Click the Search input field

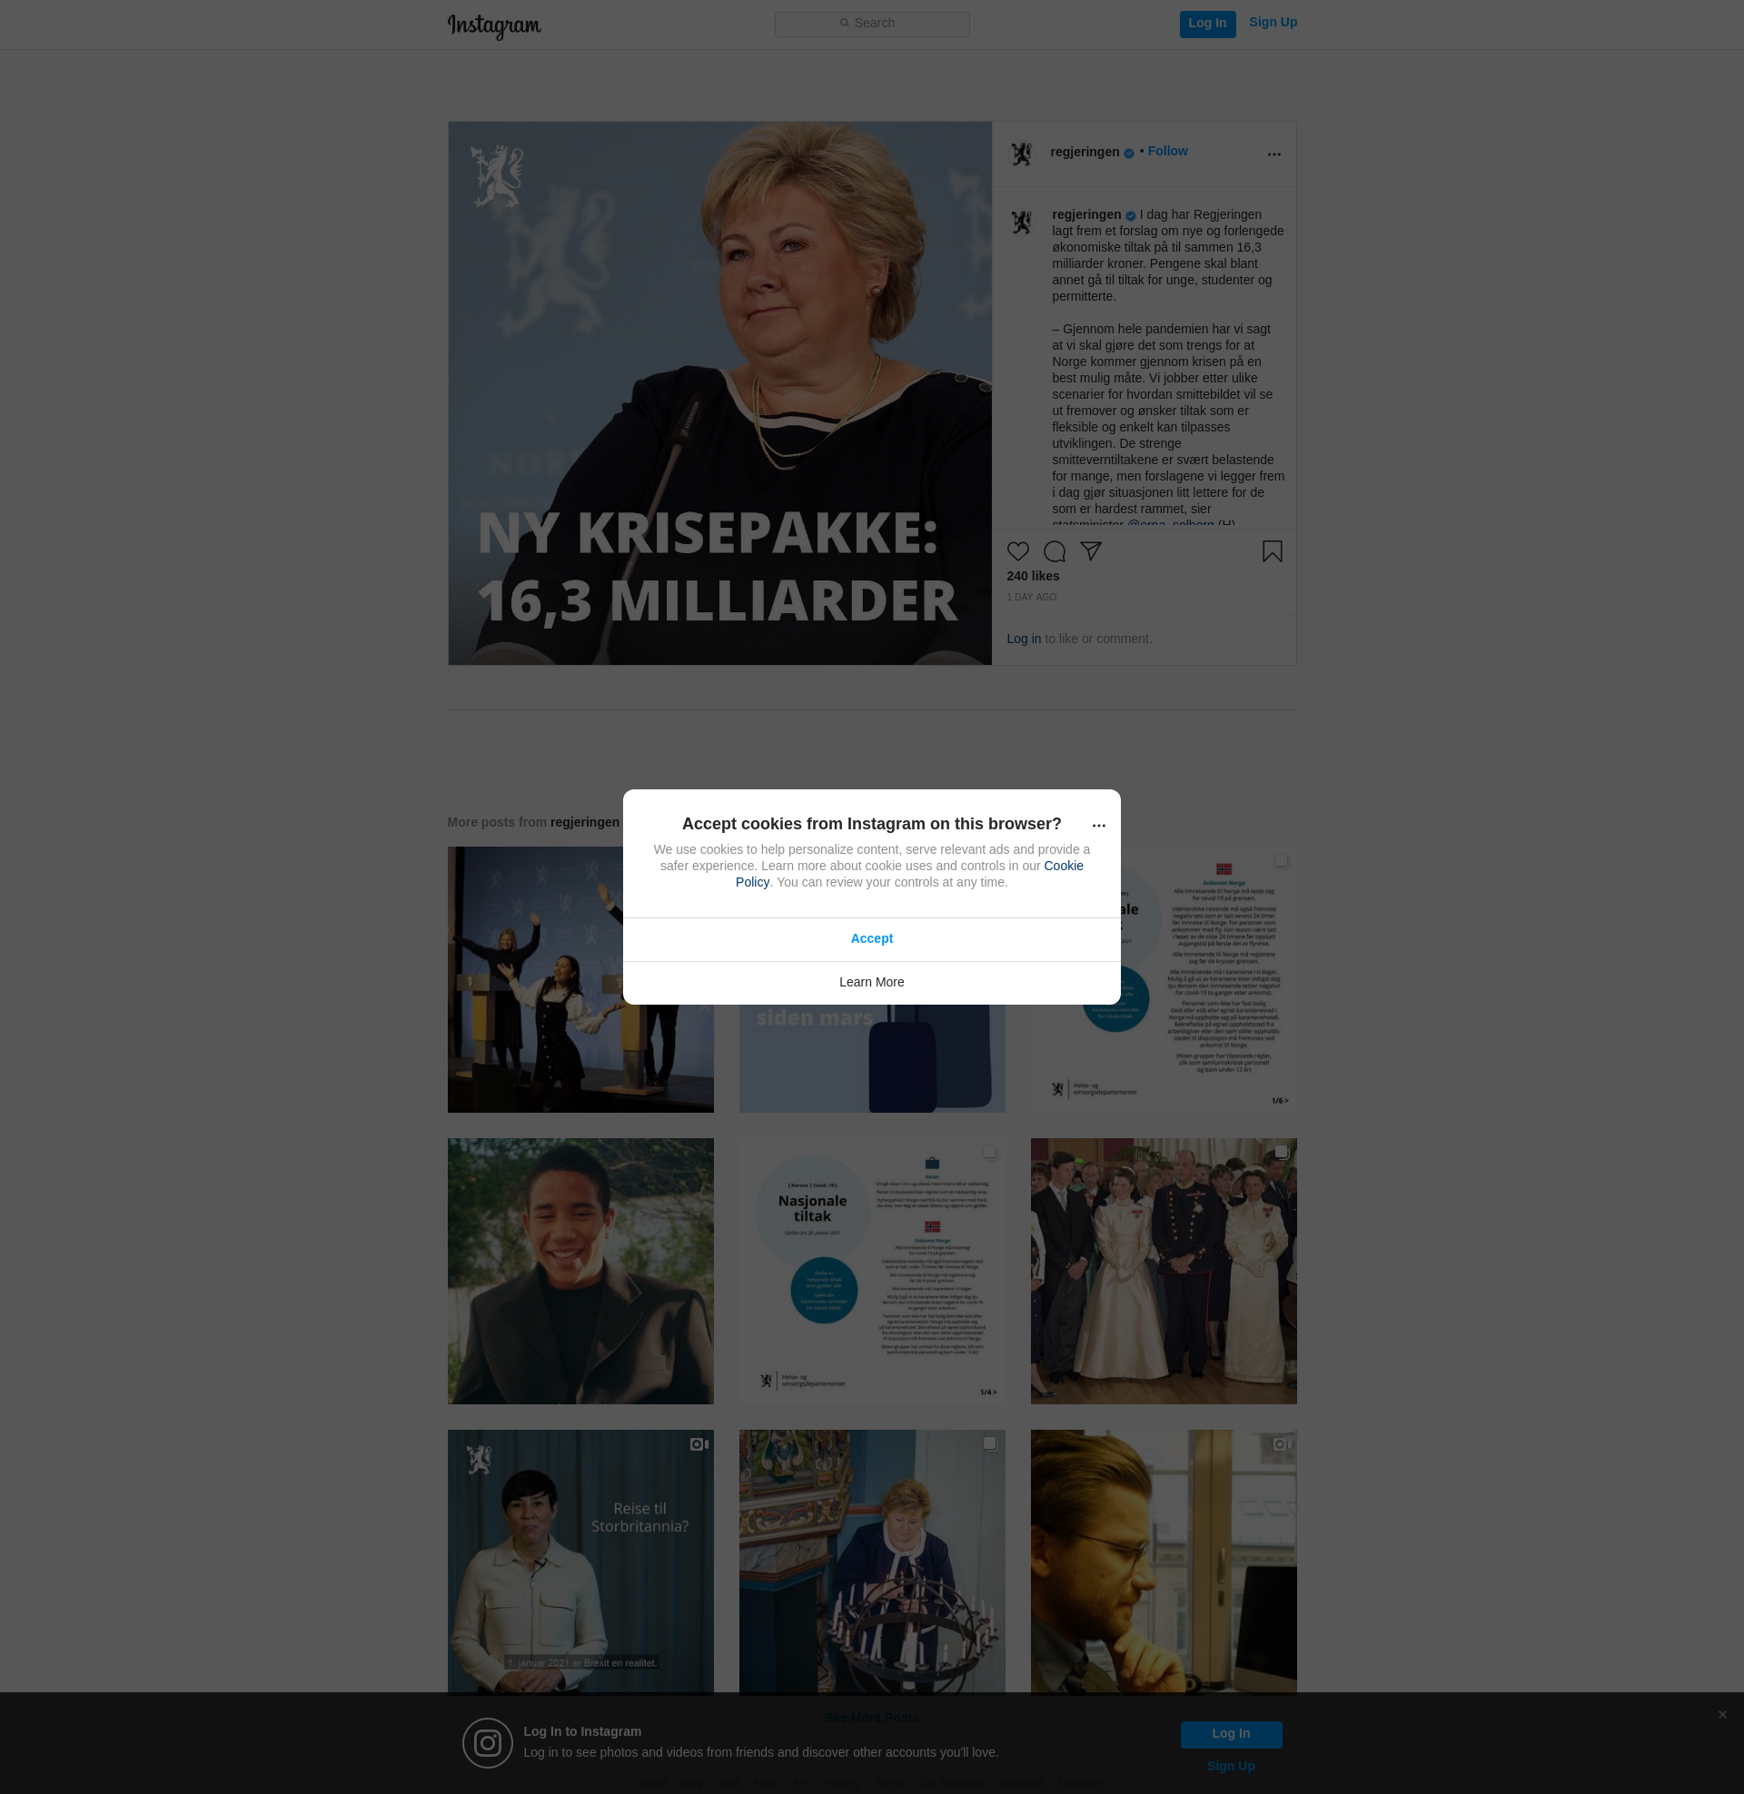871,24
